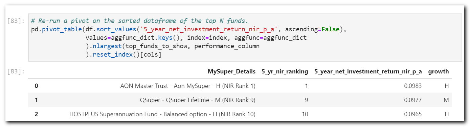The width and height of the screenshot is (470, 127).
Task: Click the AON Master Trust - Aon MySuper cell
Action: click(x=188, y=86)
